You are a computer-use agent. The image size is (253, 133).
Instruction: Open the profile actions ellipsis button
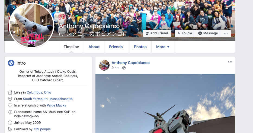click(226, 33)
